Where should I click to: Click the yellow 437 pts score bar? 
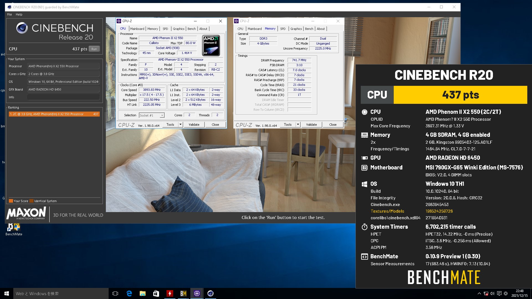[460, 95]
